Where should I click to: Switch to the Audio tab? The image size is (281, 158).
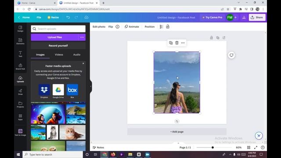(x=77, y=54)
